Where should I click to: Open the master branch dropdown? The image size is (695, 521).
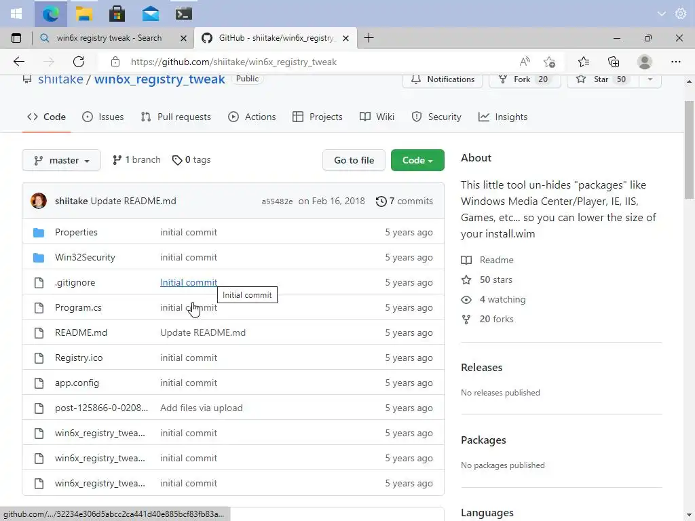click(61, 160)
